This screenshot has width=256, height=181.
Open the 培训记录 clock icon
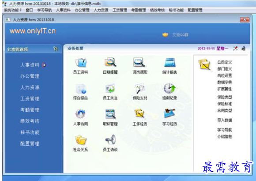click(170, 88)
